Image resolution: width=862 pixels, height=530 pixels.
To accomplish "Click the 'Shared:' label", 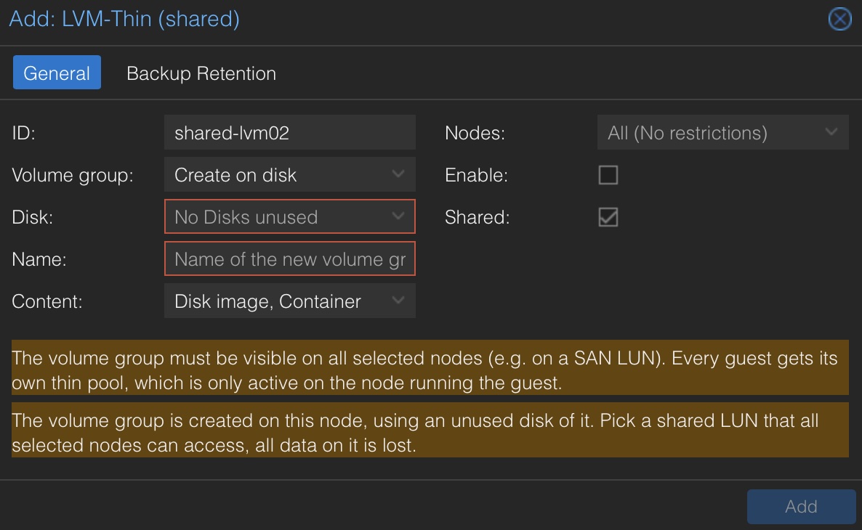I will point(478,218).
